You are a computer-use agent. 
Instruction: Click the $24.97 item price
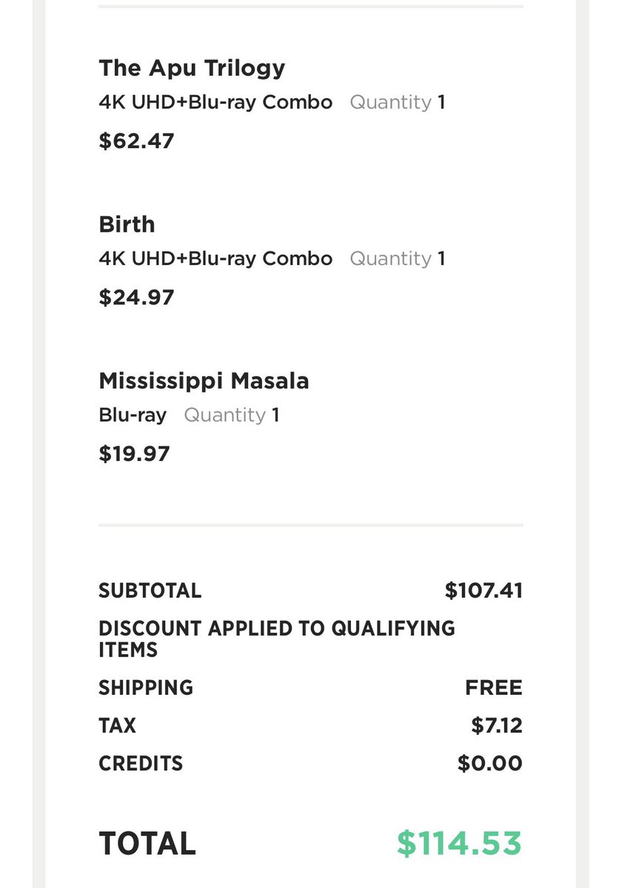pyautogui.click(x=136, y=297)
